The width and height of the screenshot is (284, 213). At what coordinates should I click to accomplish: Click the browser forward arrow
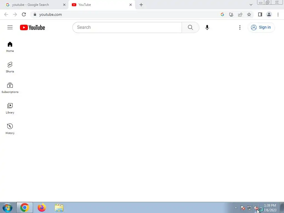tap(15, 14)
